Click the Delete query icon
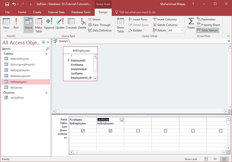This screenshot has height=162, width=232. (x=82, y=24)
